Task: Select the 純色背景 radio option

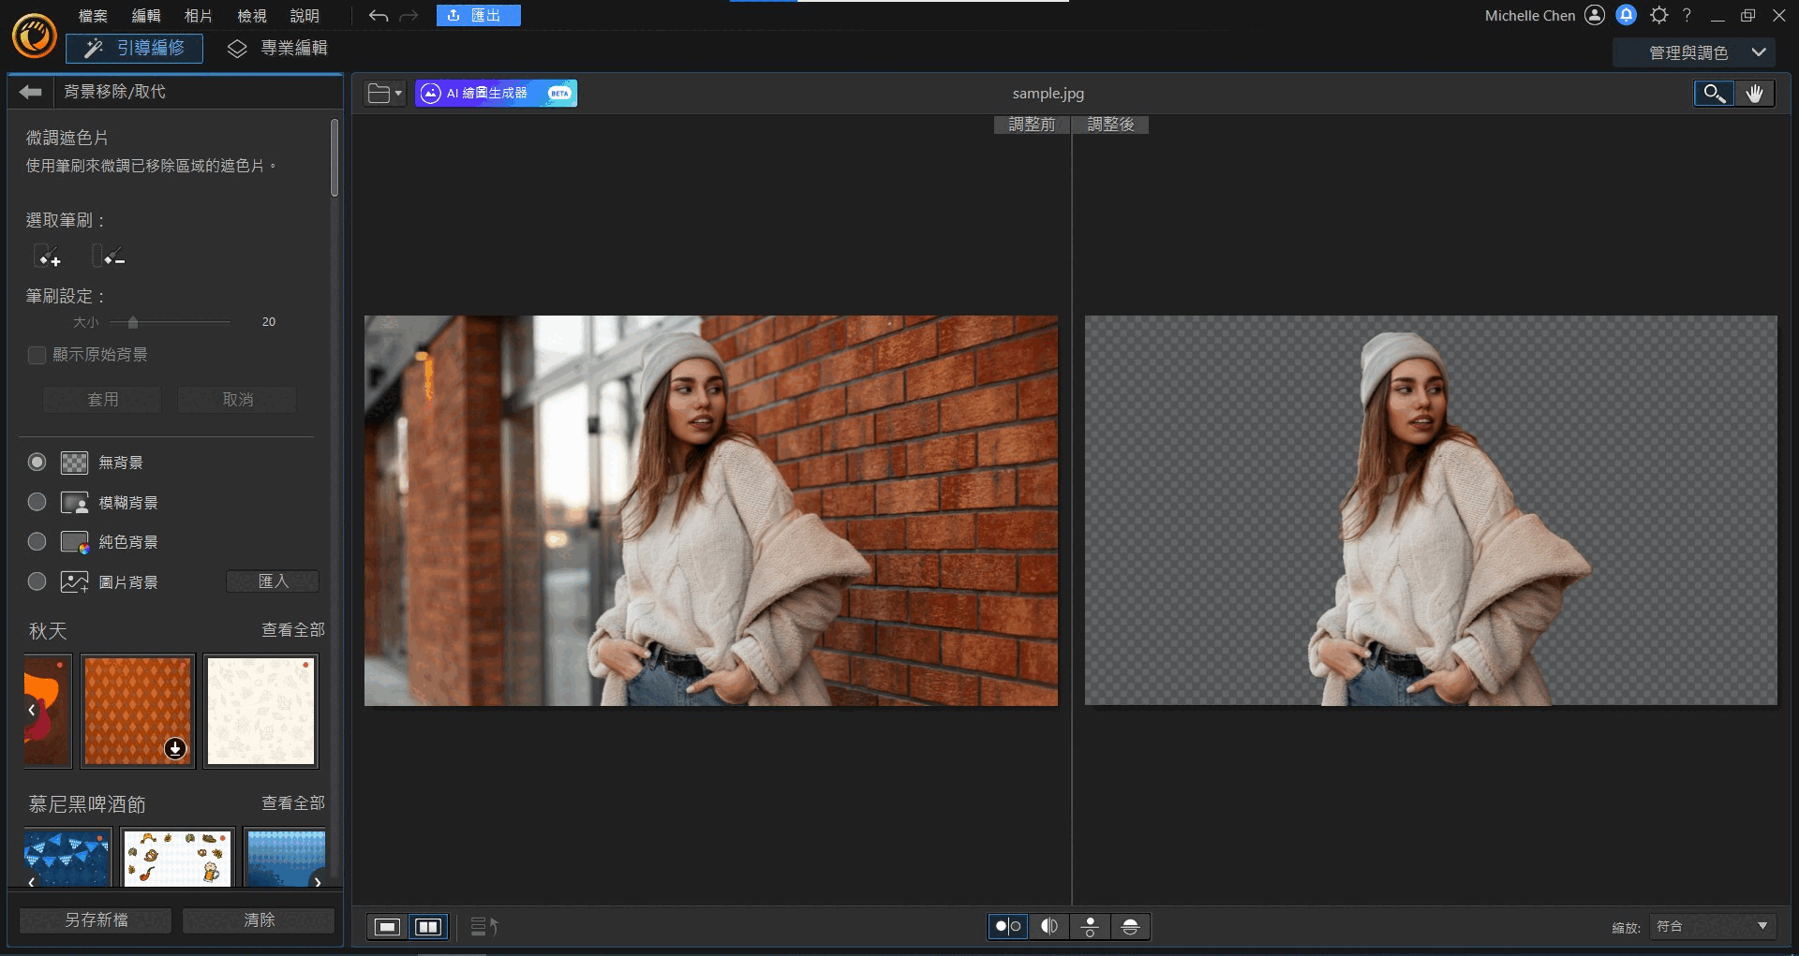Action: 37,541
